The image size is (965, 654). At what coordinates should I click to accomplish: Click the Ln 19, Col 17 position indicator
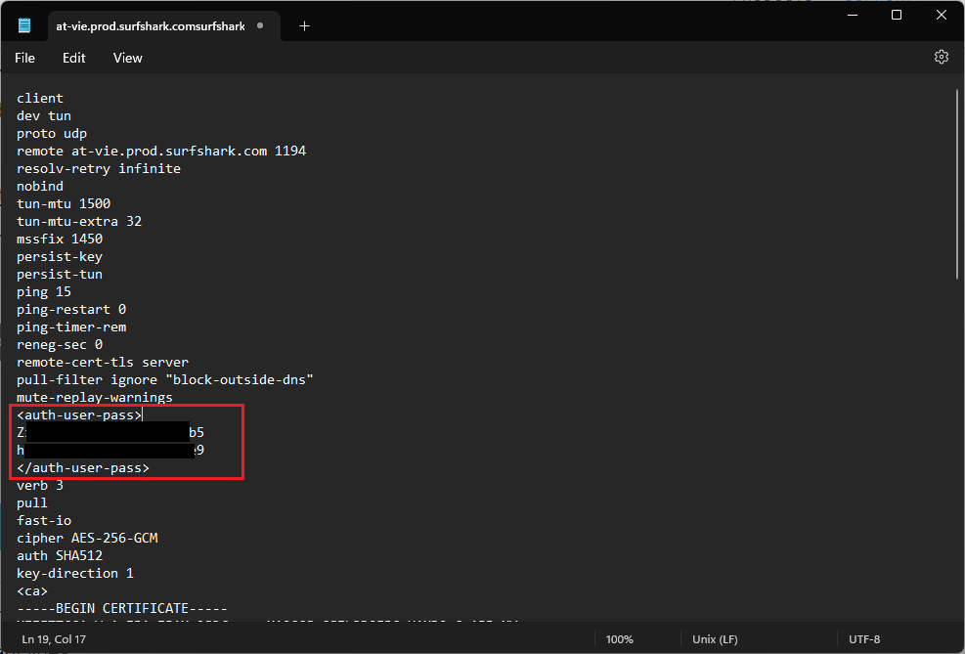pos(55,639)
